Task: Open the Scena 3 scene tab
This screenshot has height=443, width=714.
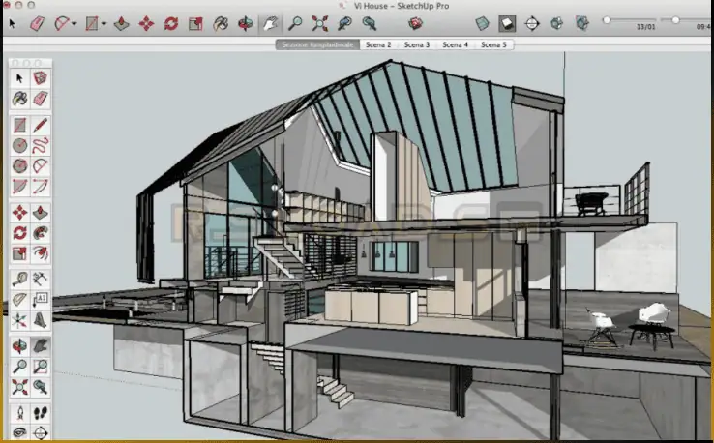Action: [417, 44]
